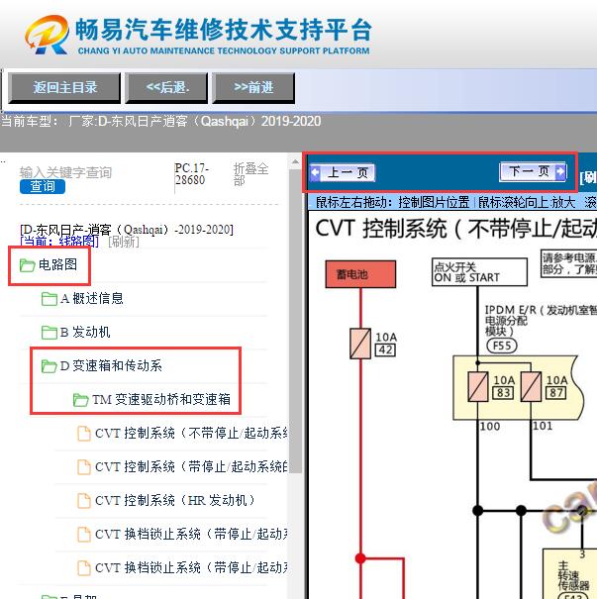Click the 蓄电池 box in the diagram
The width and height of the screenshot is (597, 599).
coord(360,274)
